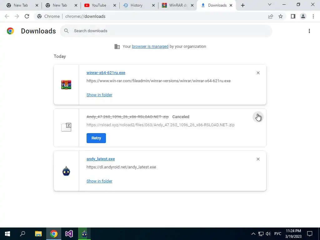320x240 pixels.
Task: Click the dl.andyroid.net source URL text
Action: tap(121, 167)
